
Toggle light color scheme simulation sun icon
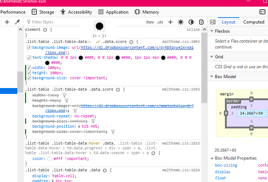click(180, 22)
